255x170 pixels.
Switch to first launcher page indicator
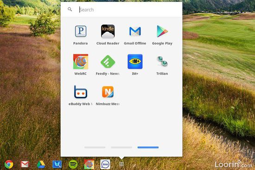tap(95, 147)
